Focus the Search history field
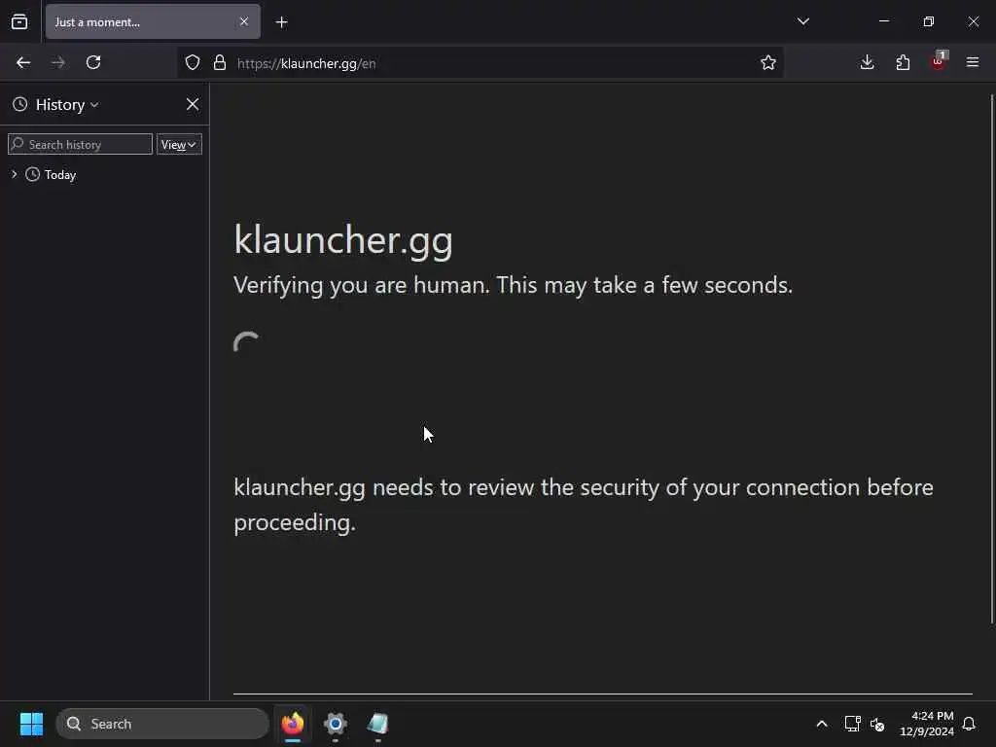The image size is (996, 747). pos(80,144)
